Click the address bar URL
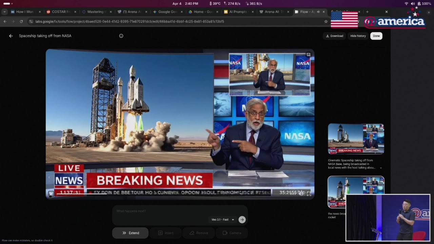 tap(130, 21)
